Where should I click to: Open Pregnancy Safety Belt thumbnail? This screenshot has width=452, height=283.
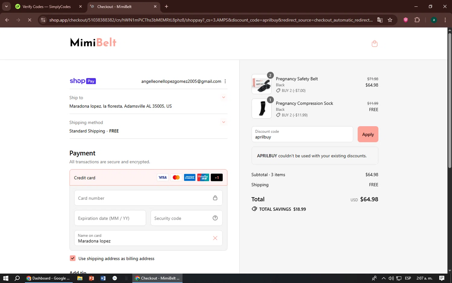[x=262, y=84]
